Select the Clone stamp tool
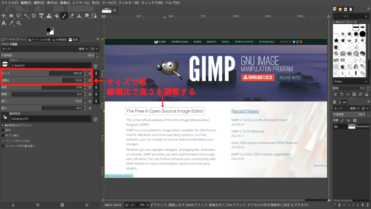The height and width of the screenshot is (209, 371). tap(79, 16)
